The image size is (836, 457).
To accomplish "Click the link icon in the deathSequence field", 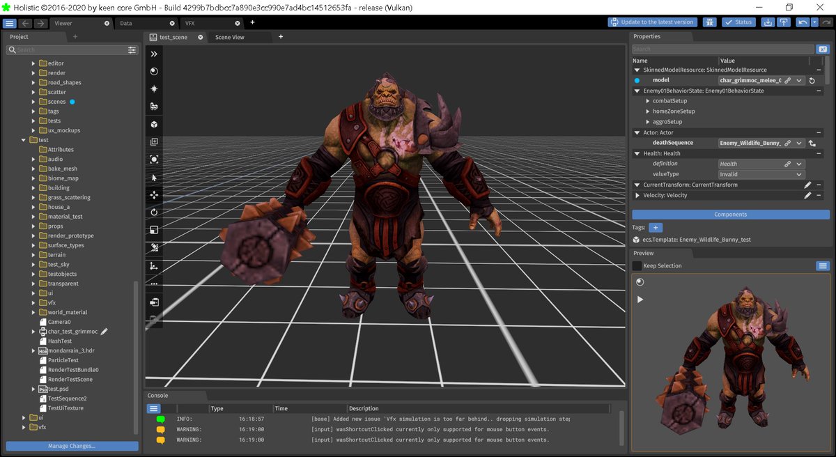I will click(787, 143).
